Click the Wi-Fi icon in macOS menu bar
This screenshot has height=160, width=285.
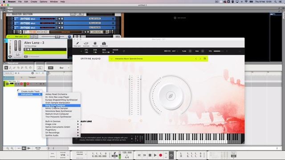[x=246, y=2]
